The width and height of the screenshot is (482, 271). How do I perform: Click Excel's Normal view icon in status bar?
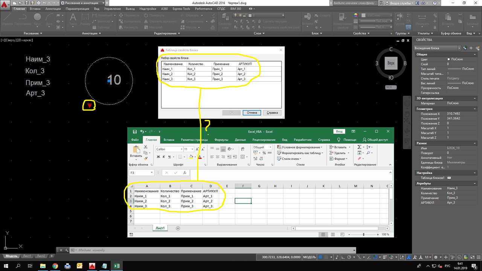(x=323, y=234)
